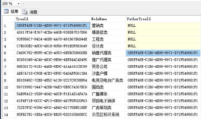The image size is (201, 119).
Task: Click the highlighted FatherTreeId cell in 销售代理类 row
Action: (163, 53)
